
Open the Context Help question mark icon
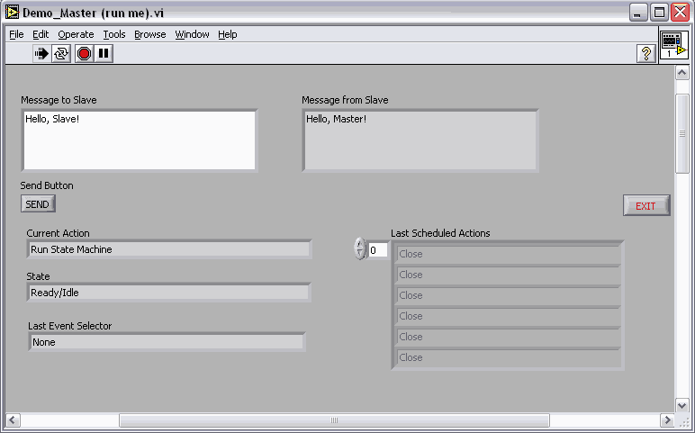[x=645, y=54]
